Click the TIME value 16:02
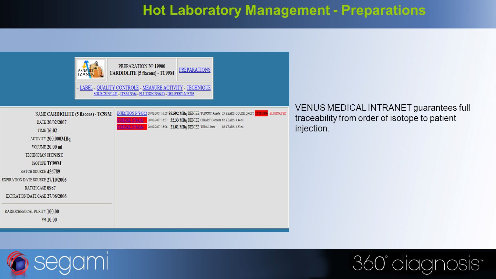This screenshot has width=496, height=279. click(52, 130)
